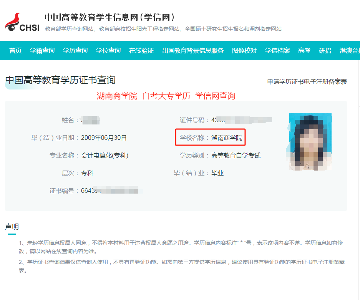
Task: Click the blurred certificate number starting 6643
Action: 111,191
